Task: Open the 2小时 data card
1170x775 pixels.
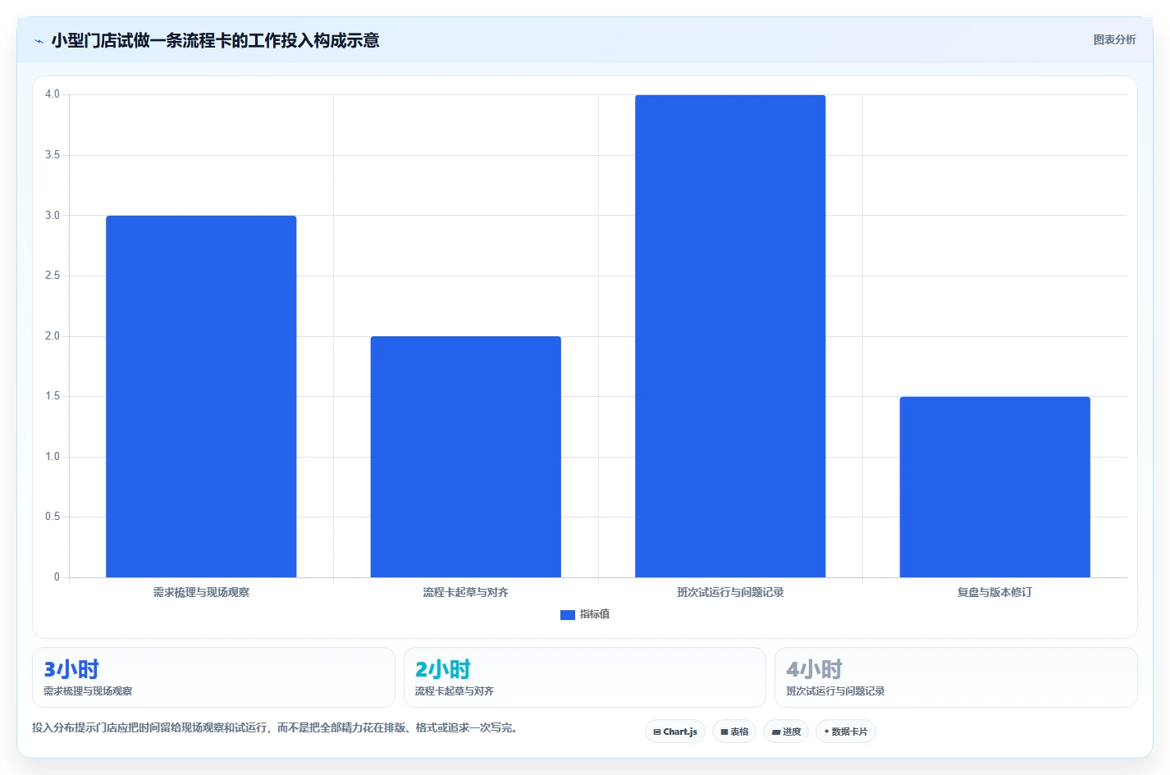Action: click(585, 677)
